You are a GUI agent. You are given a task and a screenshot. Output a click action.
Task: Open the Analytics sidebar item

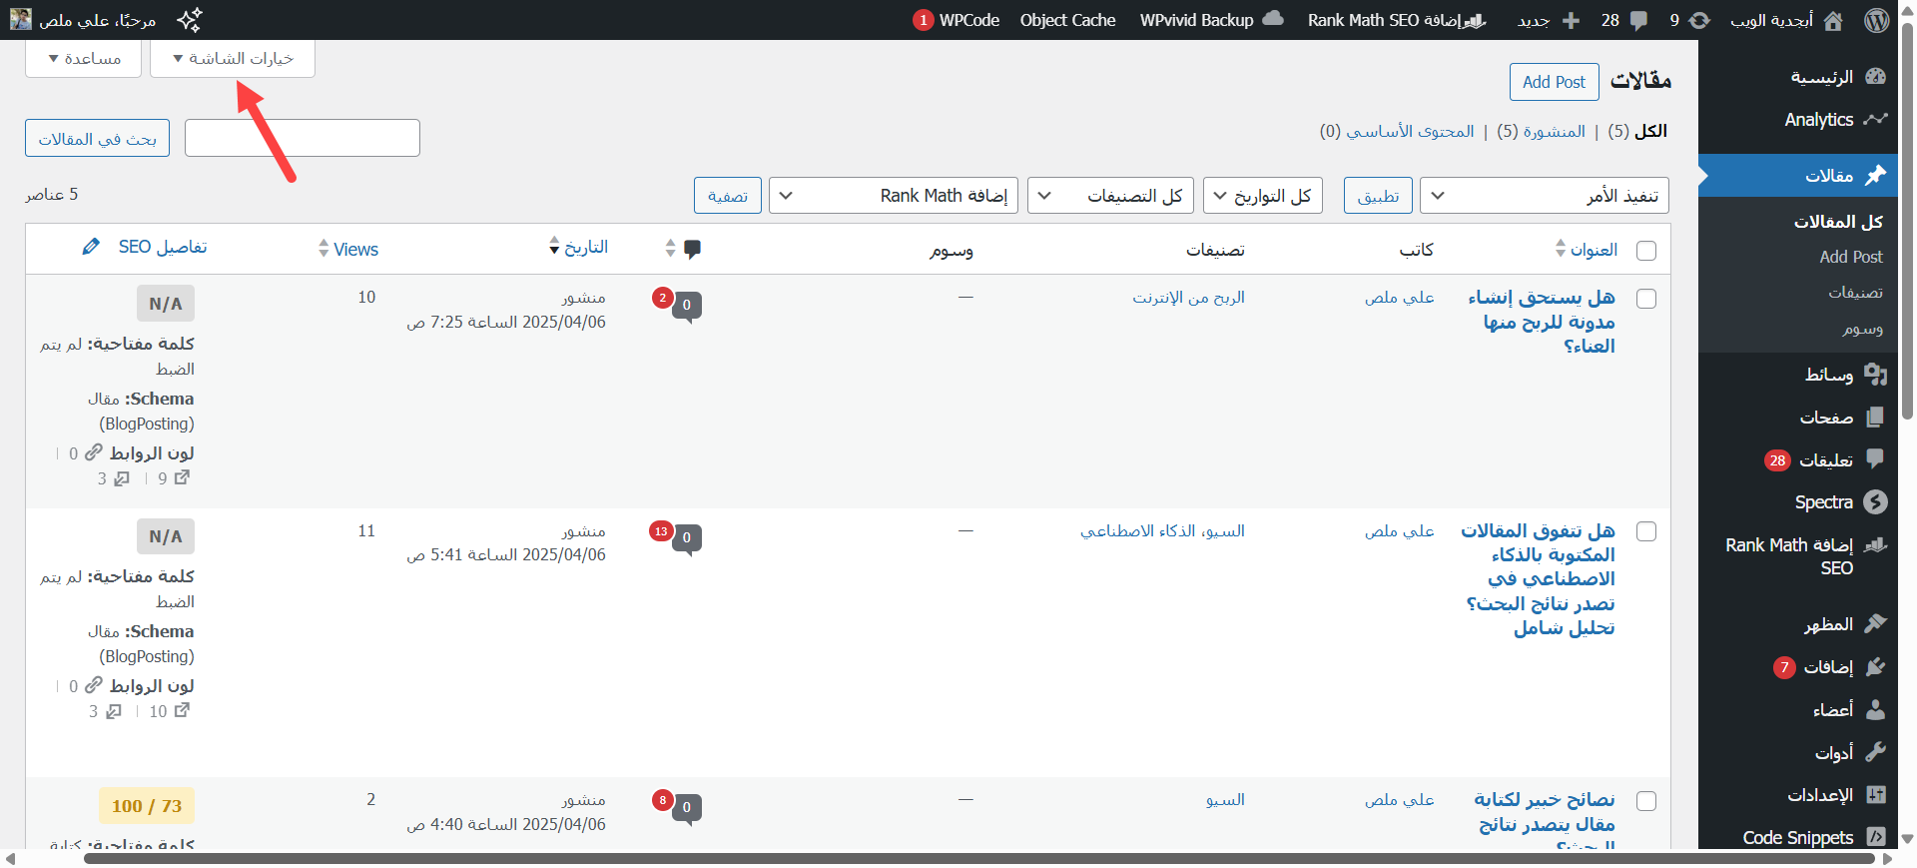coord(1819,120)
